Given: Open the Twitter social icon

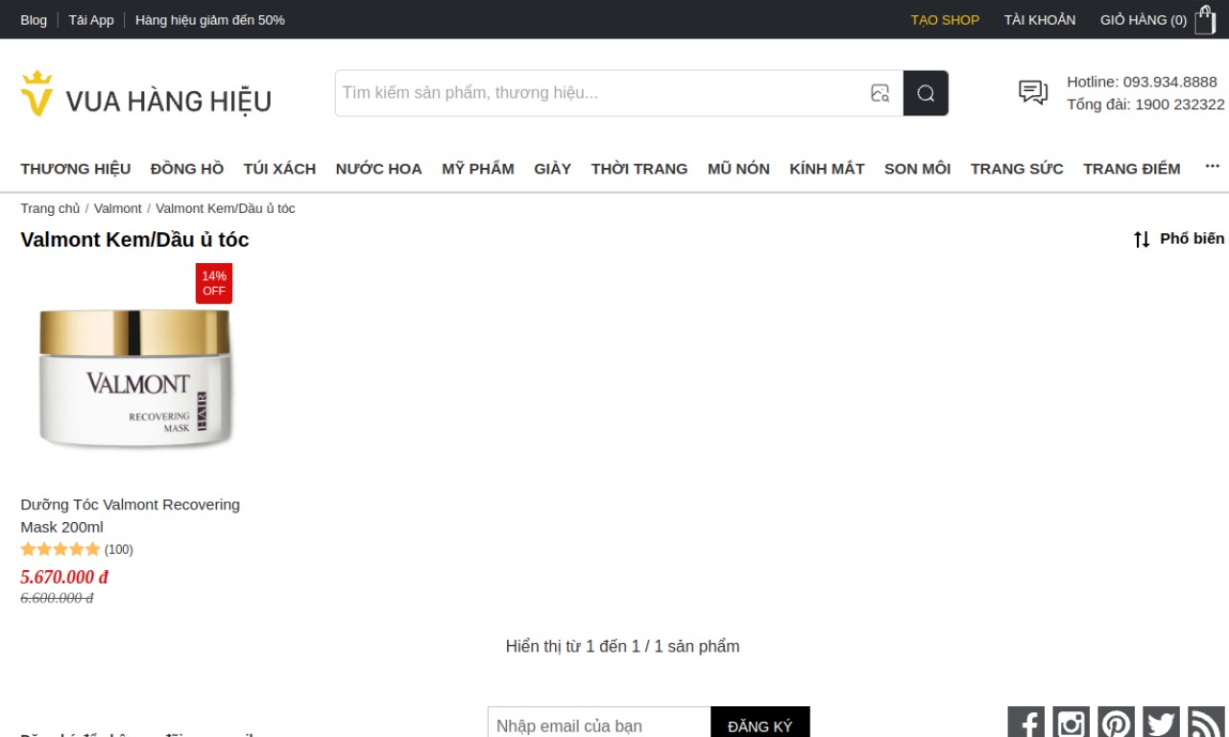Looking at the screenshot, I should (1161, 723).
